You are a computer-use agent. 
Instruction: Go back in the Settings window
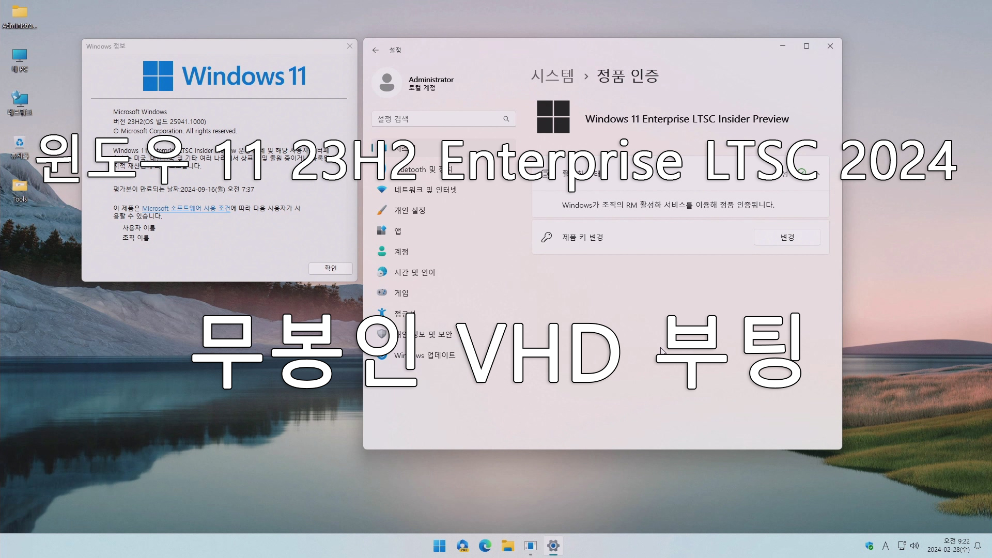pos(376,50)
